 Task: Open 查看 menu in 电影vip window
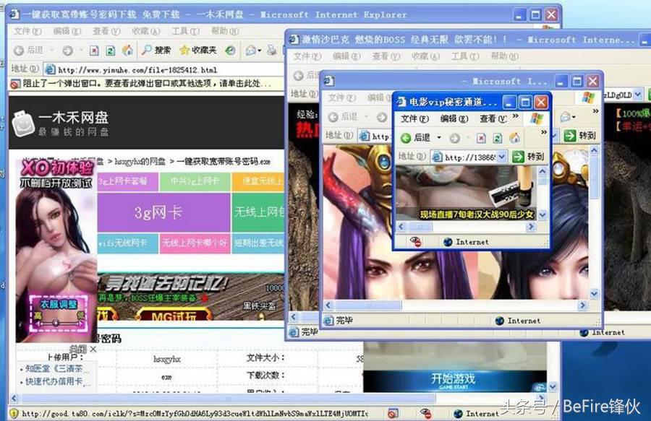493,119
